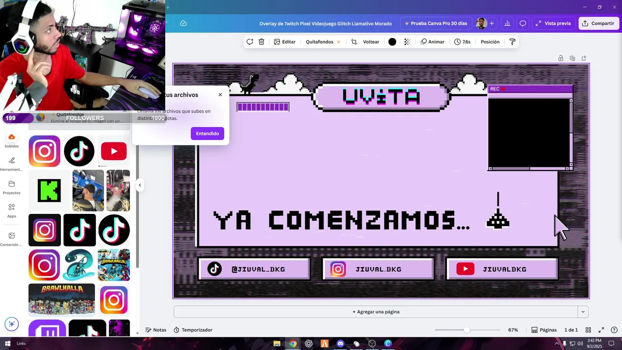Open the user profile avatar

point(481,23)
